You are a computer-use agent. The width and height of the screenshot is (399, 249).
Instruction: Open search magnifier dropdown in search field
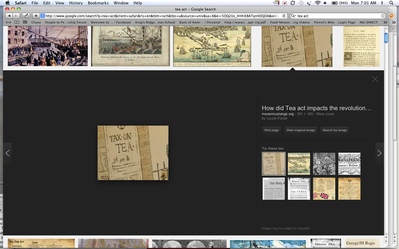293,16
